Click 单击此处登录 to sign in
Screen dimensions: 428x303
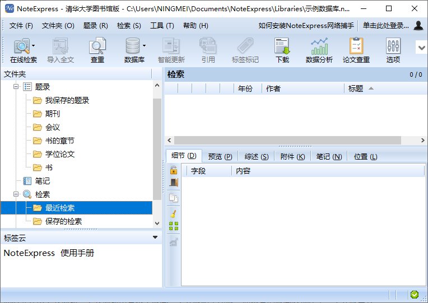click(385, 26)
